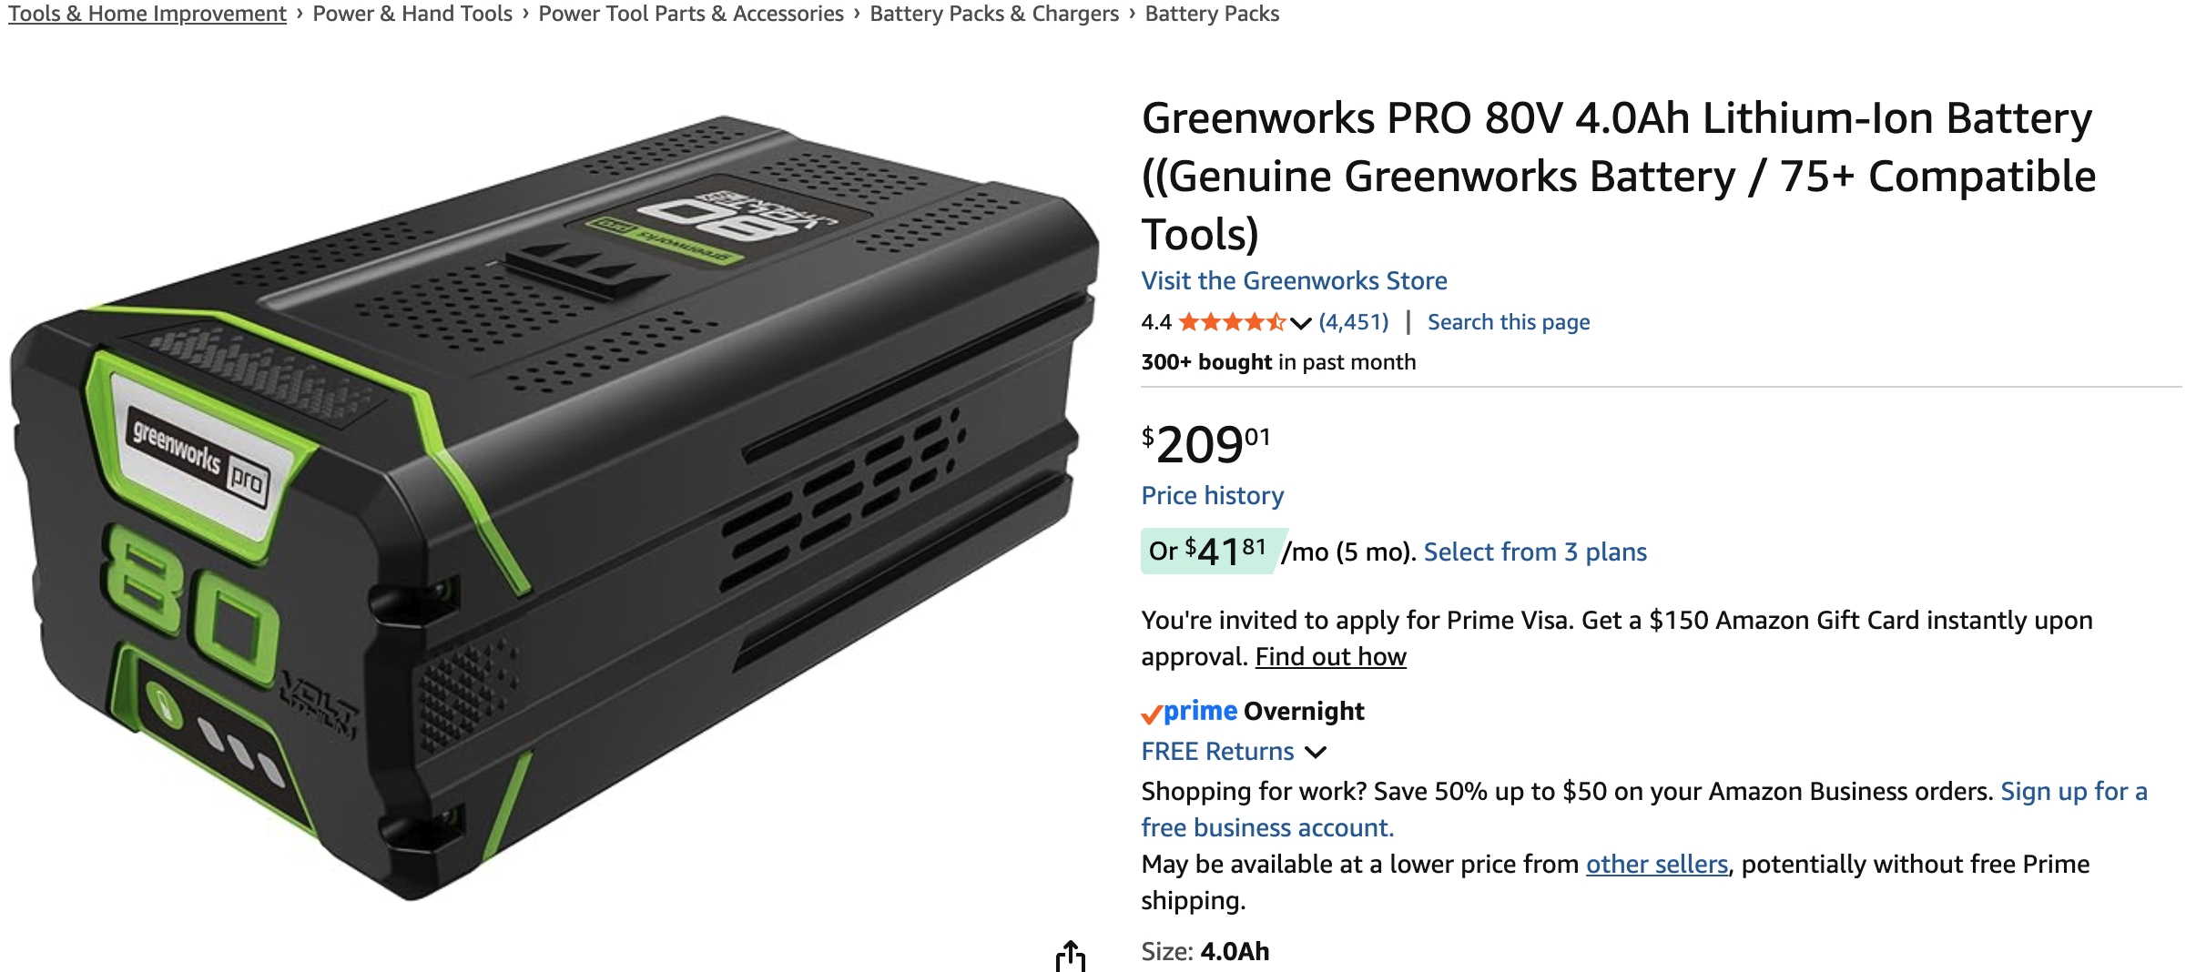This screenshot has height=972, width=2196.
Task: Open the Tools & Home Improvement breadcrumb
Action: 147,14
